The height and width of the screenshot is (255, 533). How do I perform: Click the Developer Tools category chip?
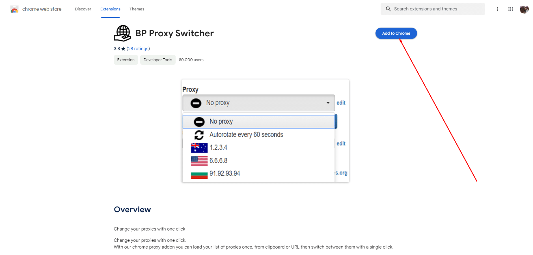(158, 60)
